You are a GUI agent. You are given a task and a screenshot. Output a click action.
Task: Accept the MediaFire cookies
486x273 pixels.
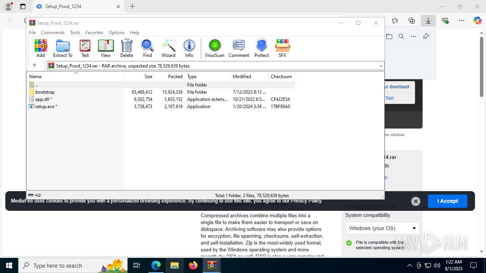click(x=448, y=201)
